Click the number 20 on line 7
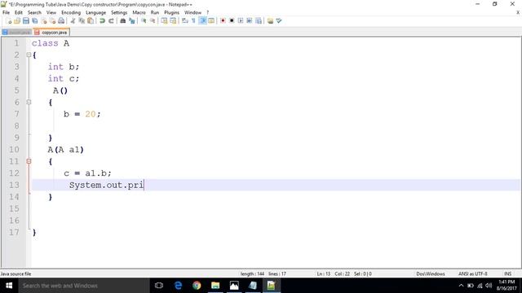The width and height of the screenshot is (522, 293). 91,114
